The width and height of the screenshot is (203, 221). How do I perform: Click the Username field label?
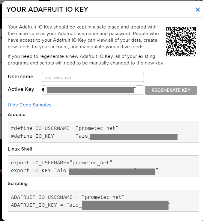(20, 77)
